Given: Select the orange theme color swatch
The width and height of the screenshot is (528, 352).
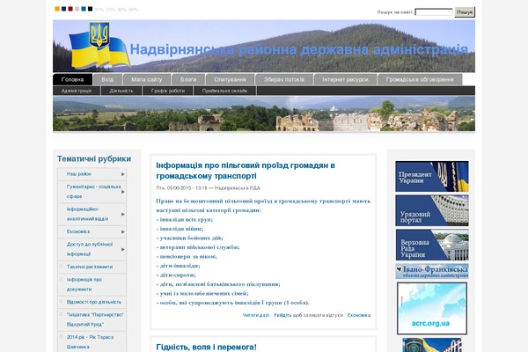Looking at the screenshot, I should (x=57, y=9).
